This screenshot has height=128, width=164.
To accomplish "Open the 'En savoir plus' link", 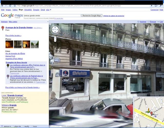I will pyautogui.click(x=59, y=18).
